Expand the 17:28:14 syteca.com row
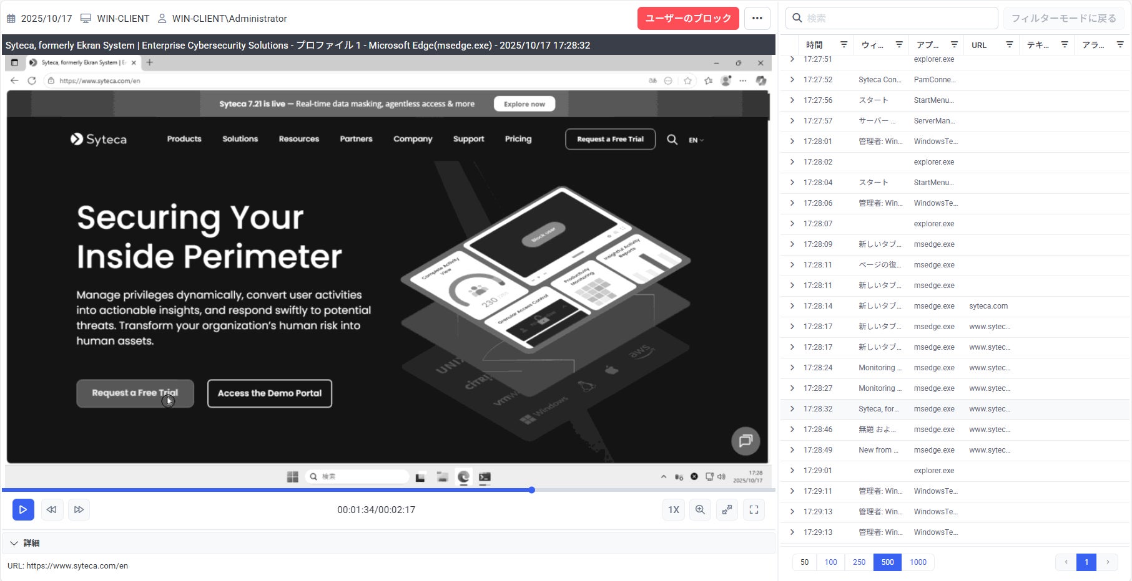This screenshot has height=581, width=1132. coord(792,305)
